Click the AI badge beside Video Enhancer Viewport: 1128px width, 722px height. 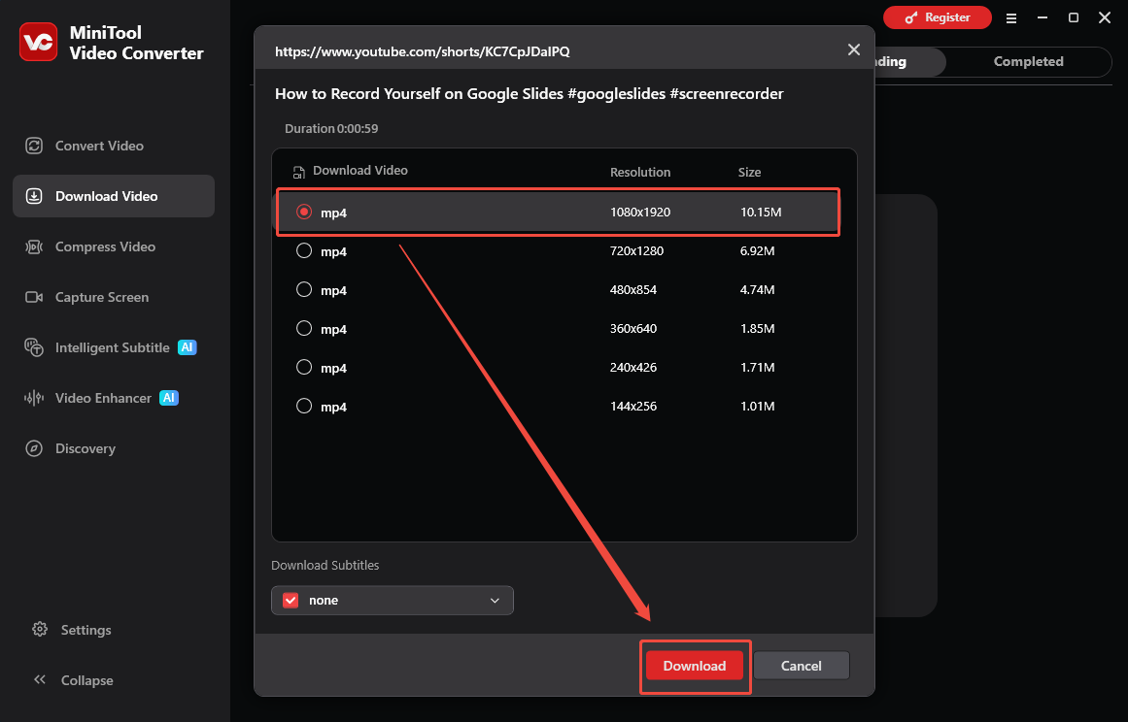169,398
